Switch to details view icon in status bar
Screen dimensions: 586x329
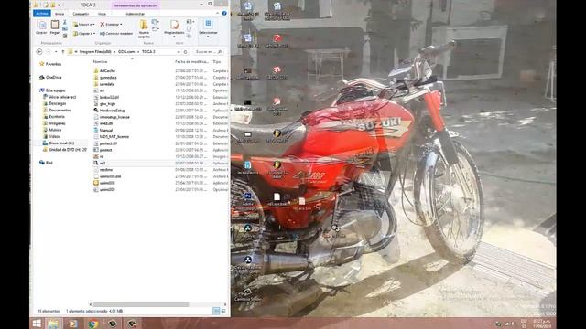coord(216,311)
